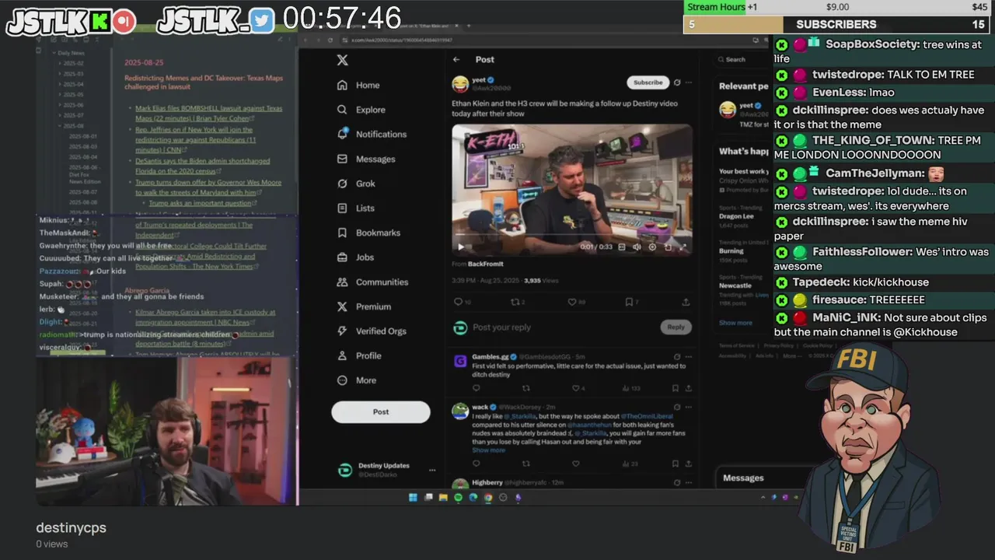Bookmark yeet's main post
Image resolution: width=995 pixels, height=560 pixels.
point(629,302)
